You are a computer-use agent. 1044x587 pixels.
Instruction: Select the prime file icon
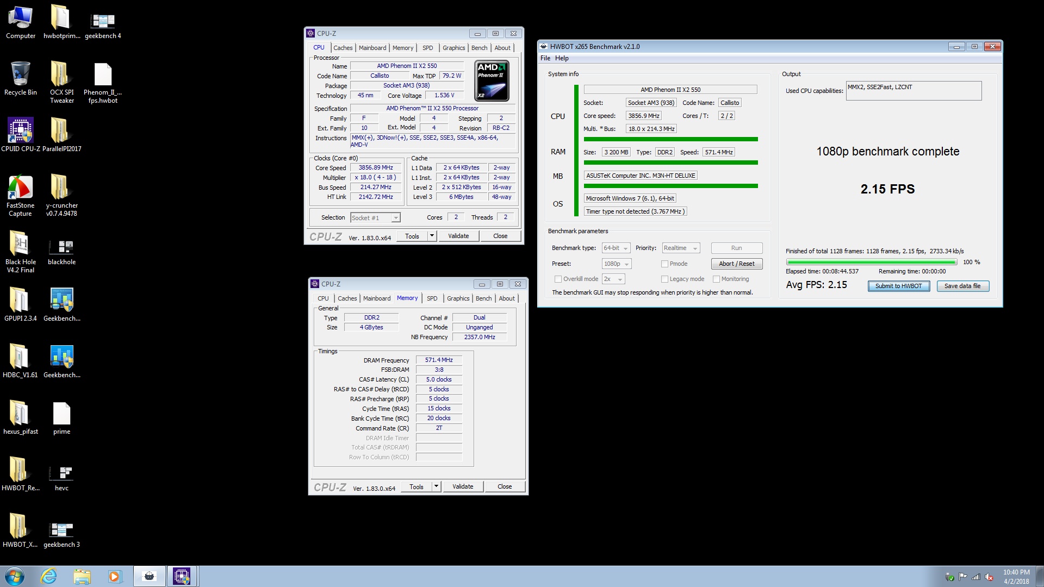coord(61,418)
